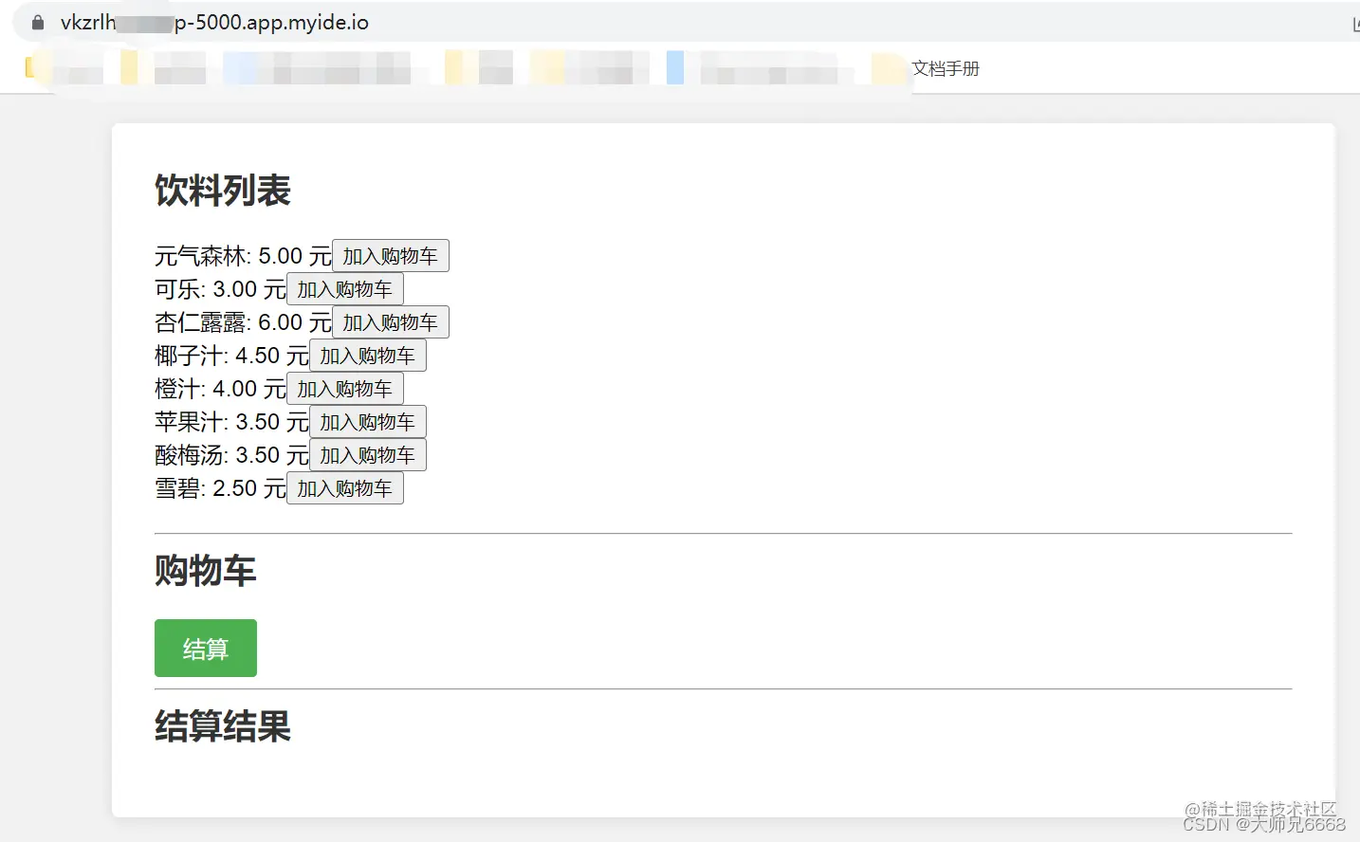
Task: Click the icon at the top-right toolbar corner
Action: (x=1354, y=23)
